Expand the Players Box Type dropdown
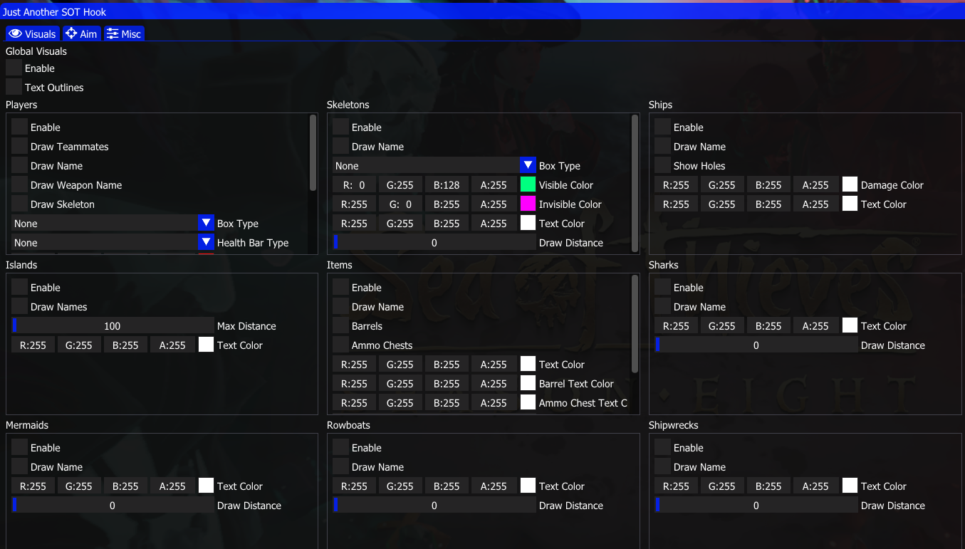Screen dimensions: 965x549 206,224
